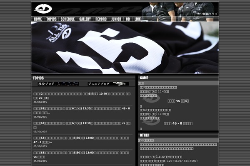Open the topic dated 06/03/2015
Screen dimensions: 250x166
pyautogui.click(x=82, y=96)
